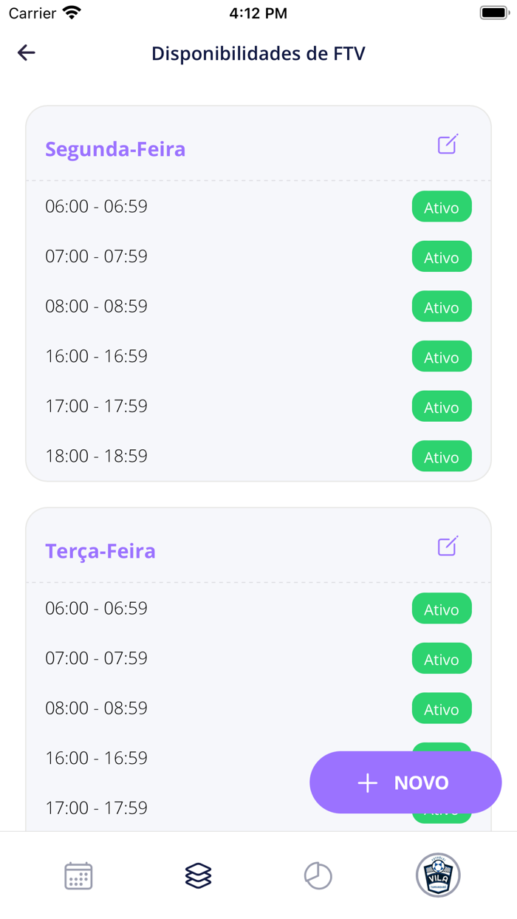
Task: Toggle Ativo for Monday 17:00 - 17:59
Action: 441,407
